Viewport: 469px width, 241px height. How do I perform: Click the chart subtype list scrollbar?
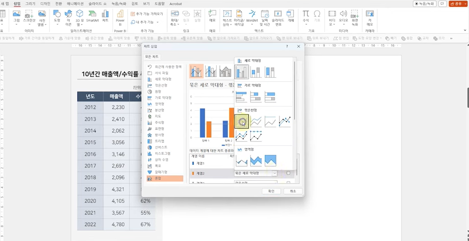295,90
